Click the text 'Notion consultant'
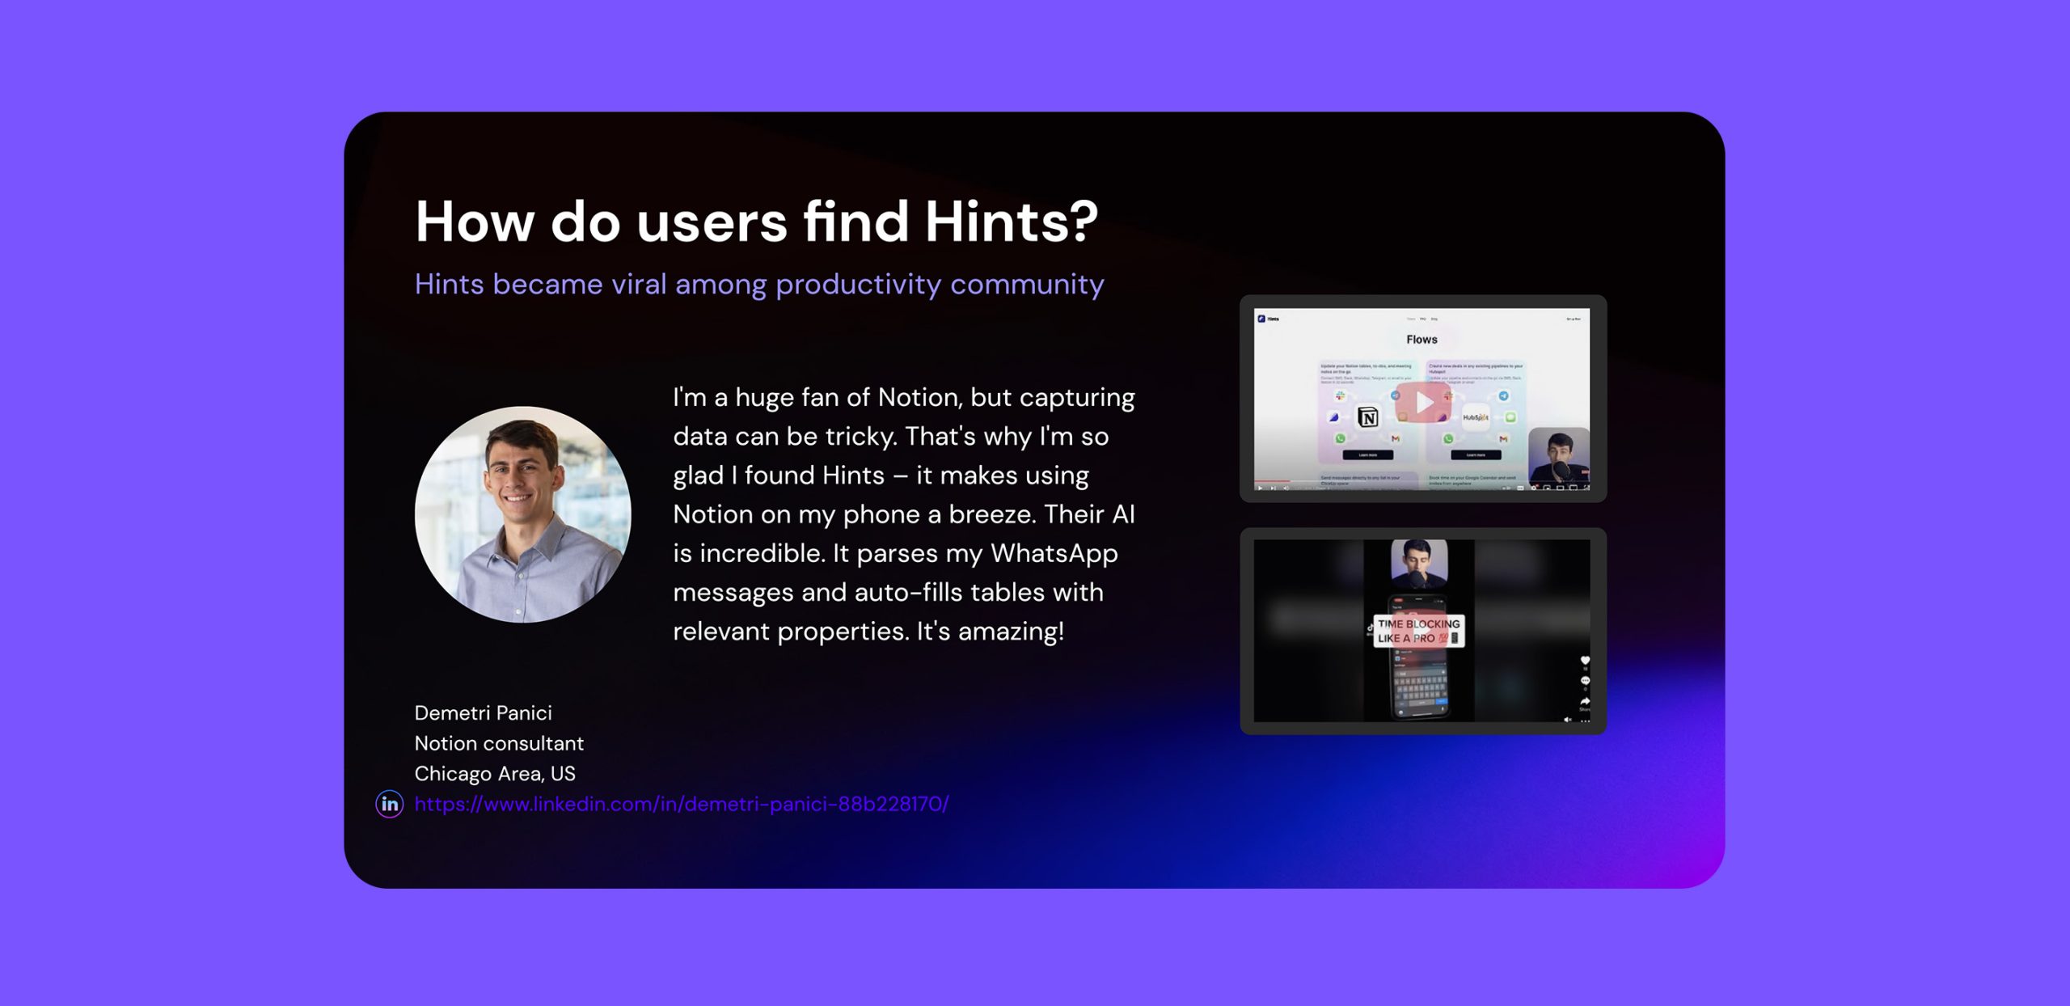The width and height of the screenshot is (2070, 1006). pyautogui.click(x=499, y=743)
